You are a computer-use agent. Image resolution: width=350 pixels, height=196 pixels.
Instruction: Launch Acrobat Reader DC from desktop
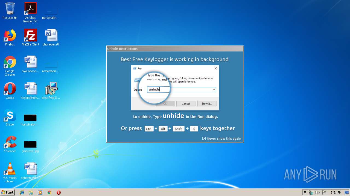click(30, 13)
